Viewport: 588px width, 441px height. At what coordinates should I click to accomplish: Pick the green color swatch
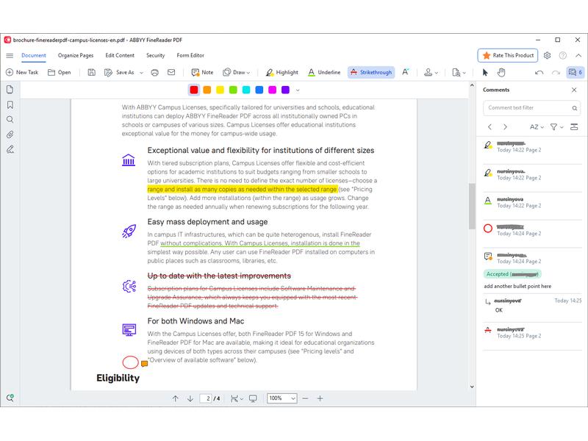[x=233, y=90]
